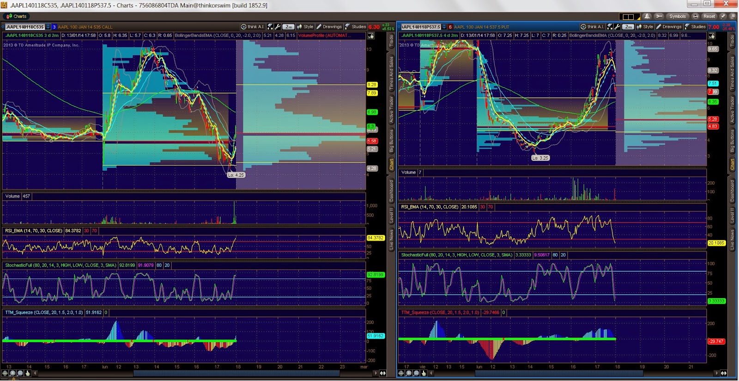Viewport: 739px width, 381px height.
Task: Open Studies menu on the left chart
Action: point(356,27)
